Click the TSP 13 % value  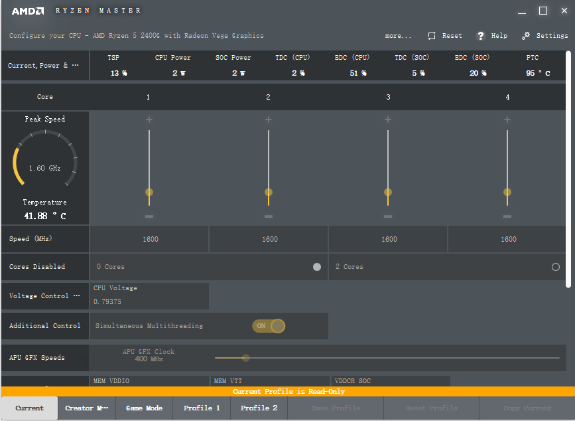pos(119,73)
